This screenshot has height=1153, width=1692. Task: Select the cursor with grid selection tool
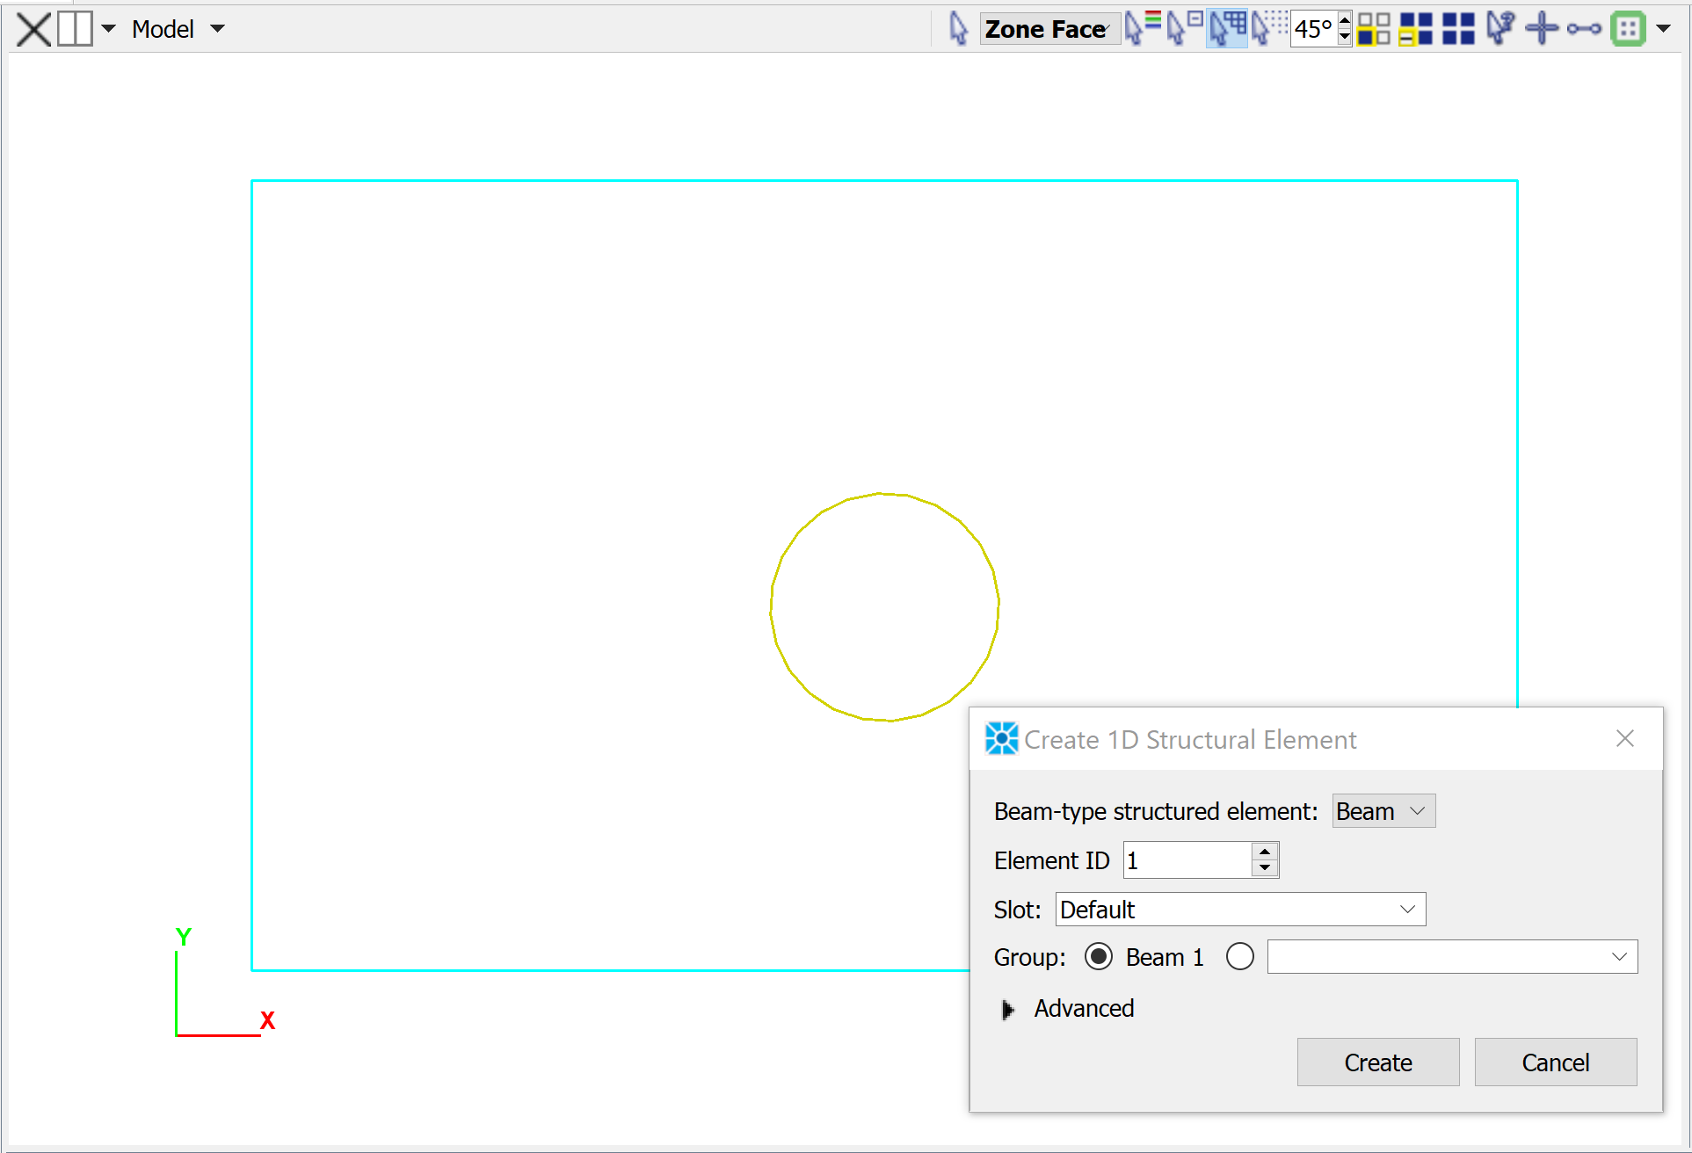click(1226, 28)
